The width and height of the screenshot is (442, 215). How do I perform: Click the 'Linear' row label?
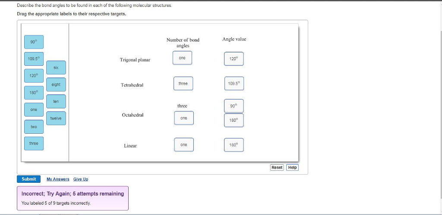coord(130,146)
